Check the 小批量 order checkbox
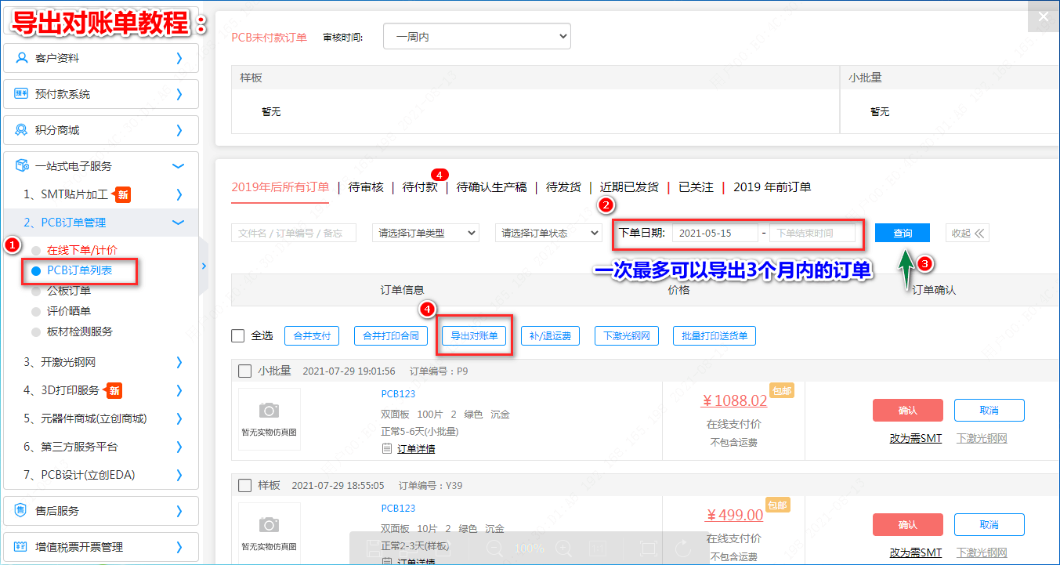This screenshot has width=1060, height=565. (244, 371)
